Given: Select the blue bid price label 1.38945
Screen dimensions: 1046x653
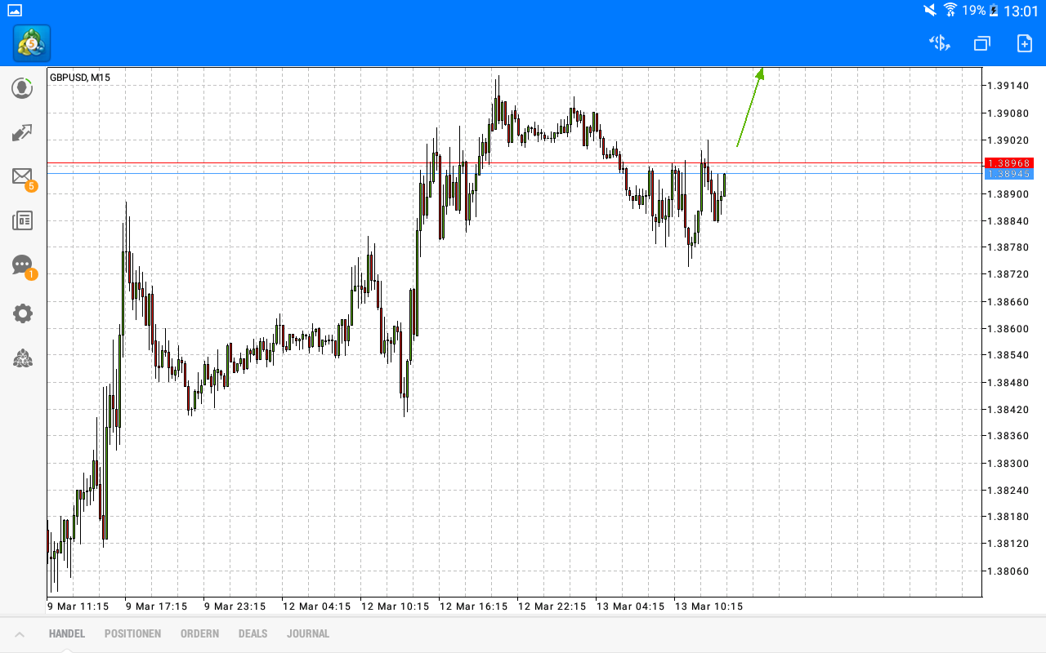Looking at the screenshot, I should point(1011,174).
